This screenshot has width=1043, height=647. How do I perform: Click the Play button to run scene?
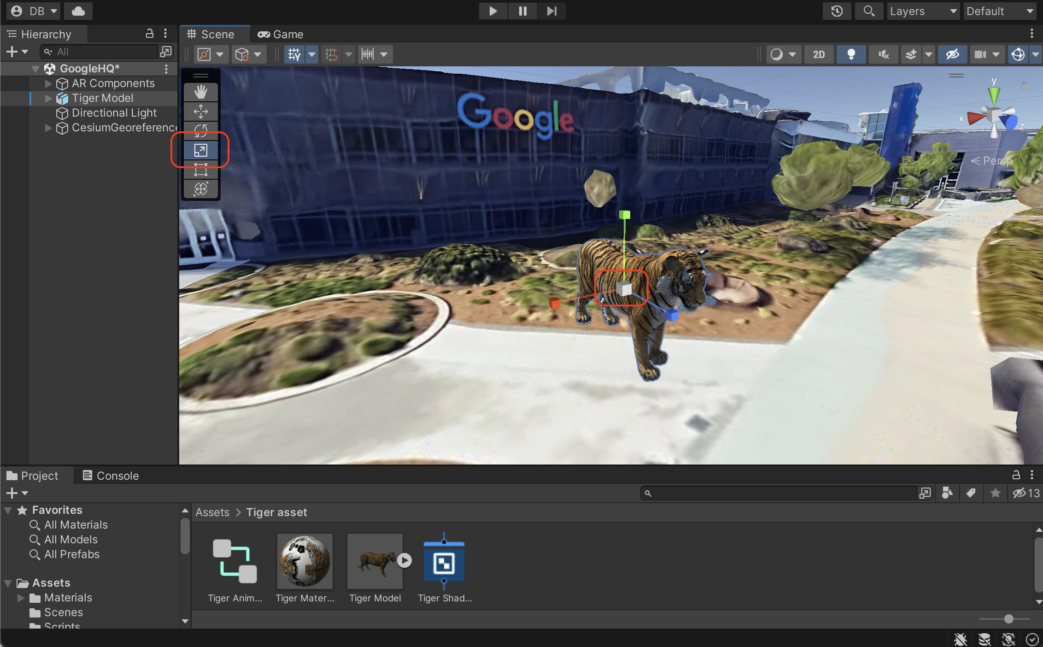[492, 11]
